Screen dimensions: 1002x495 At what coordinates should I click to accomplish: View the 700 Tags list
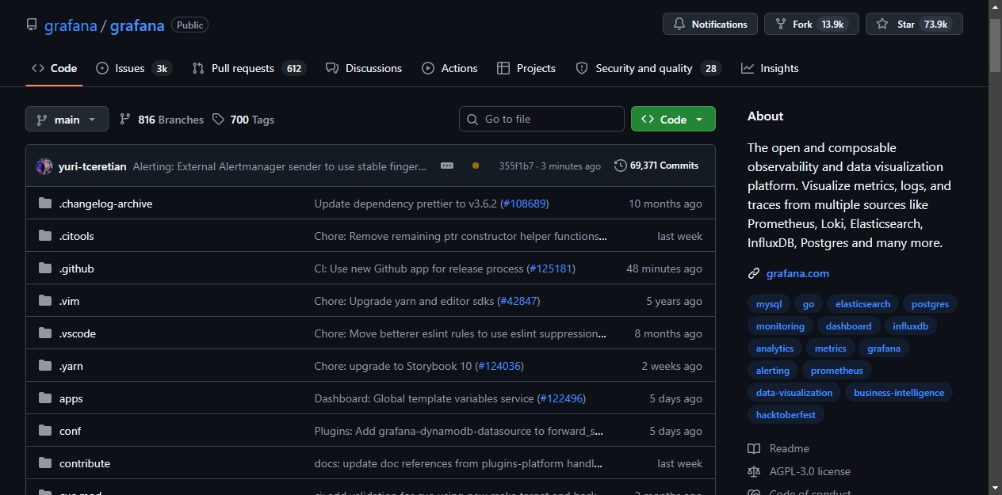click(x=243, y=120)
